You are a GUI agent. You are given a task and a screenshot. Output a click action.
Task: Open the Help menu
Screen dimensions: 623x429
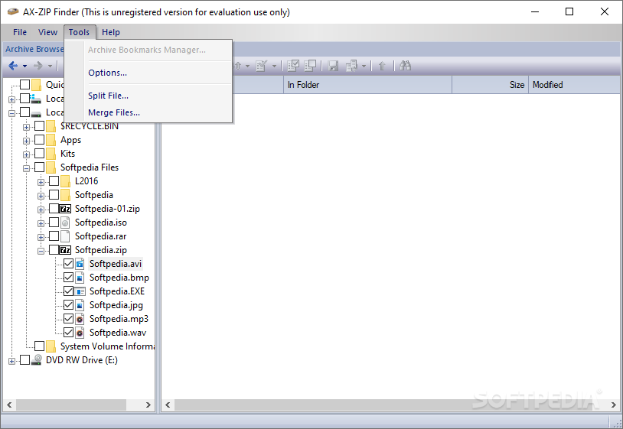tap(110, 32)
